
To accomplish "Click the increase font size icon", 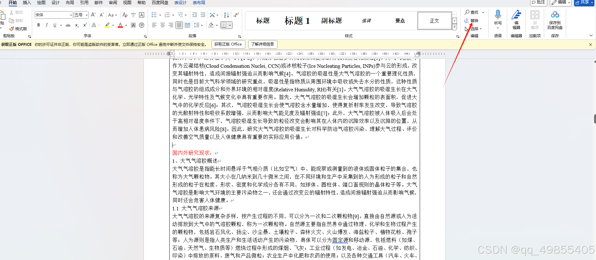I will 93,15.
